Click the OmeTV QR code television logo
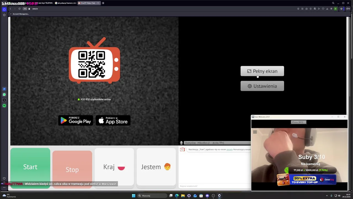This screenshot has height=199, width=353. pos(94,60)
